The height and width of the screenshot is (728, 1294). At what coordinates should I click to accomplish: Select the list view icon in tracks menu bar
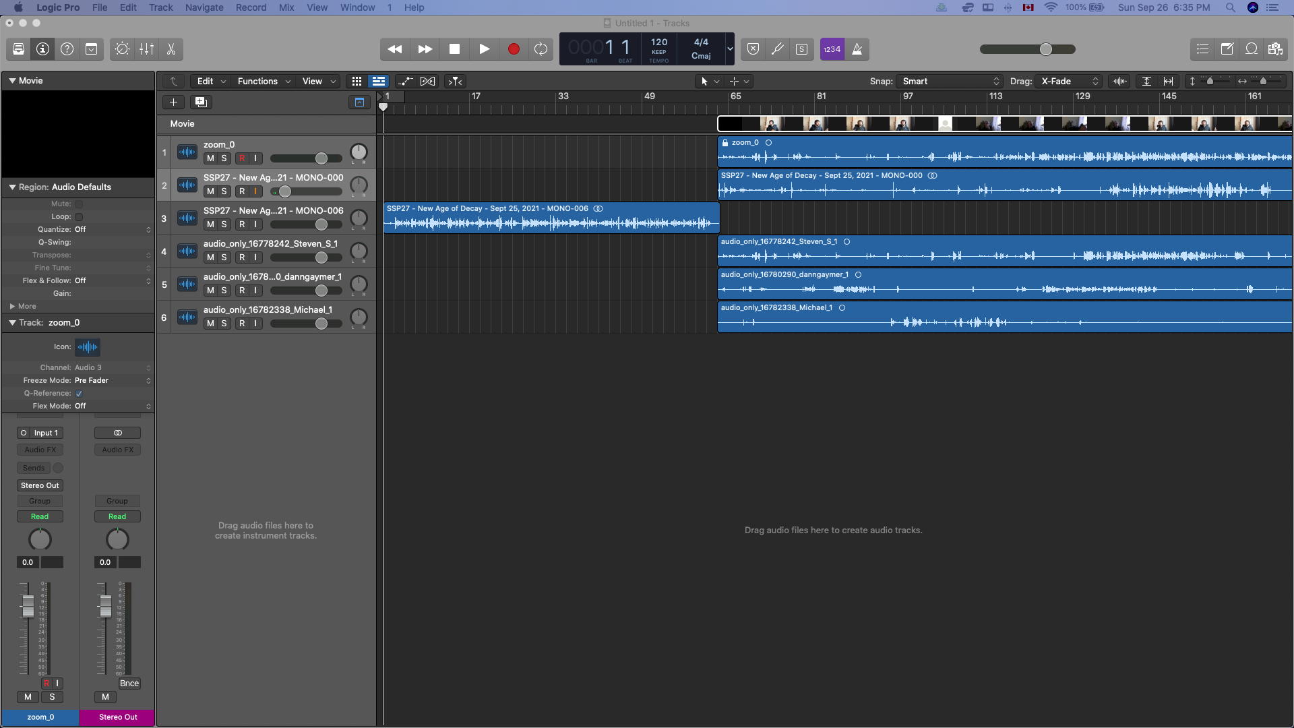pos(379,82)
